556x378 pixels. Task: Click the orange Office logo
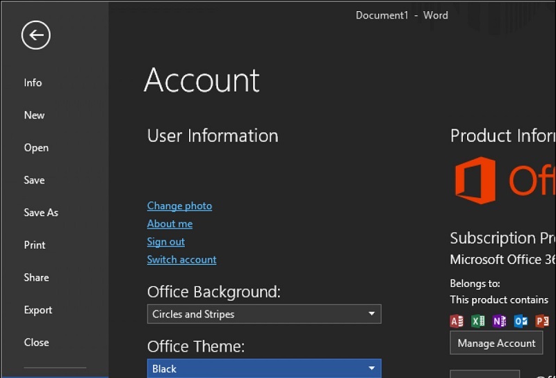(475, 180)
